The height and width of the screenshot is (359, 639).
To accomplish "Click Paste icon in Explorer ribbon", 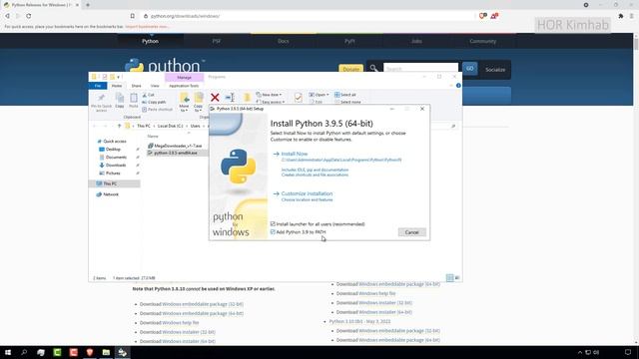I will point(133,101).
